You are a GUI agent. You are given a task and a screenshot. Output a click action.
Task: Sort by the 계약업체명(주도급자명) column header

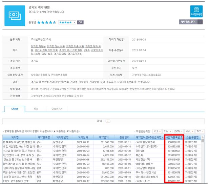coord(149,138)
